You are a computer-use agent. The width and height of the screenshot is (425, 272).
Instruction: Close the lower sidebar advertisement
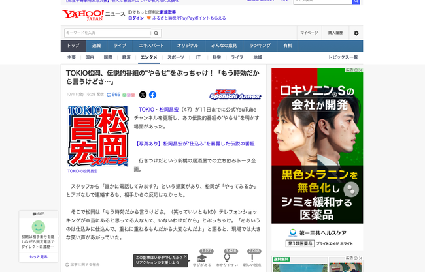click(360, 258)
